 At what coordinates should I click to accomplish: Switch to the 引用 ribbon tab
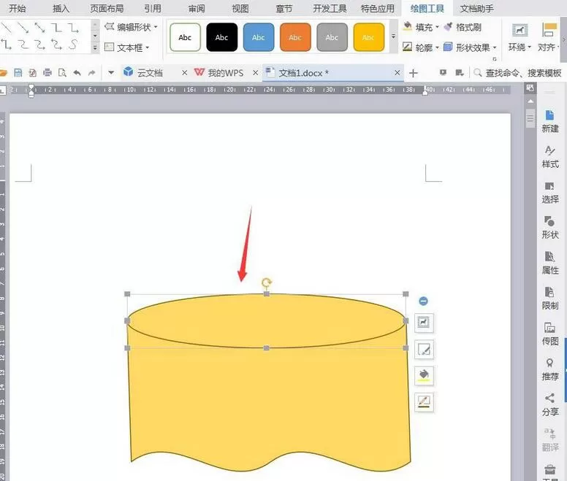pyautogui.click(x=153, y=8)
